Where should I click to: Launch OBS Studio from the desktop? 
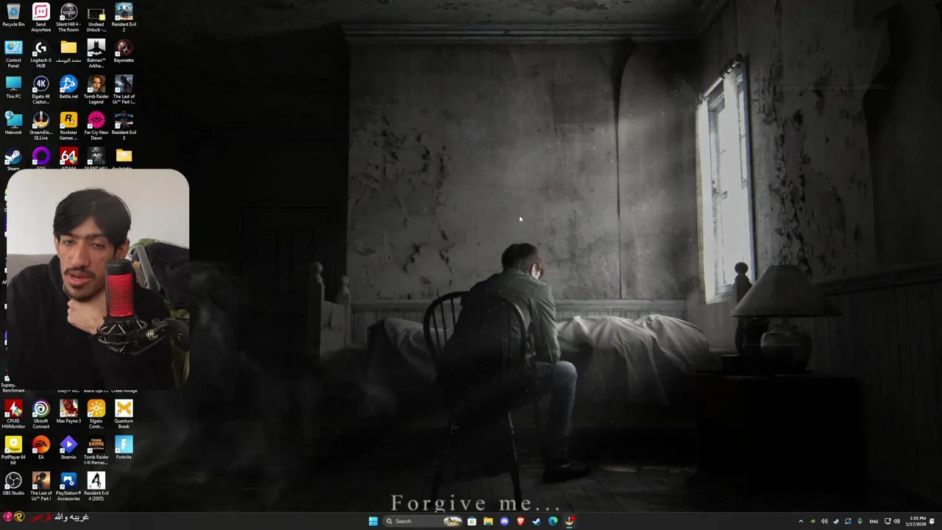(x=13, y=484)
